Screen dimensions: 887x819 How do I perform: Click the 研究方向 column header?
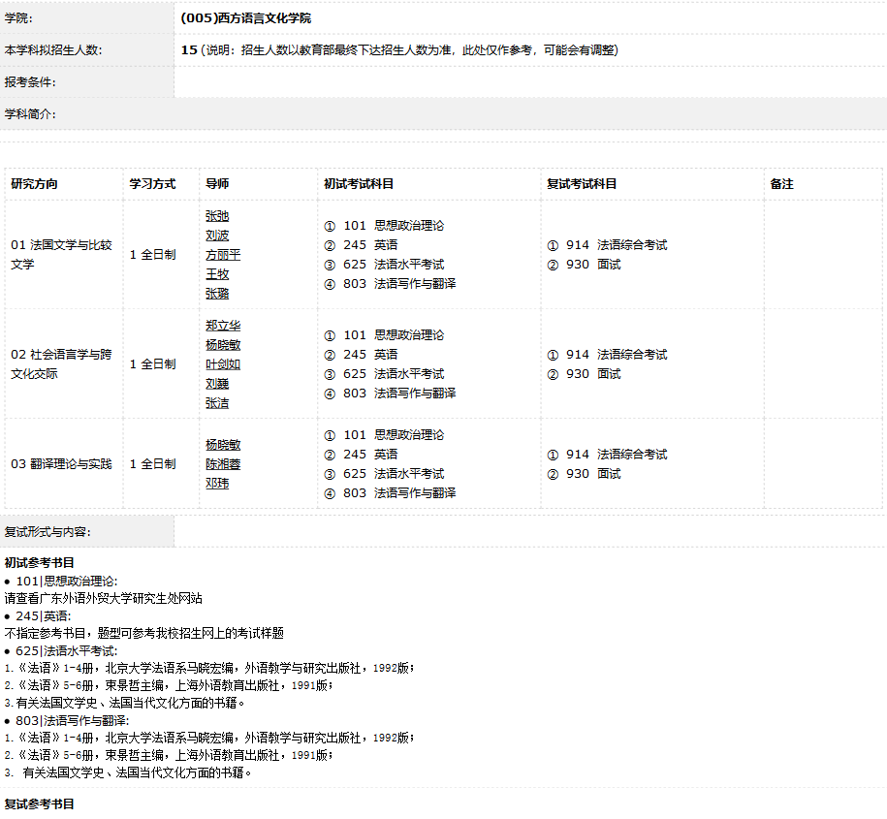34,184
